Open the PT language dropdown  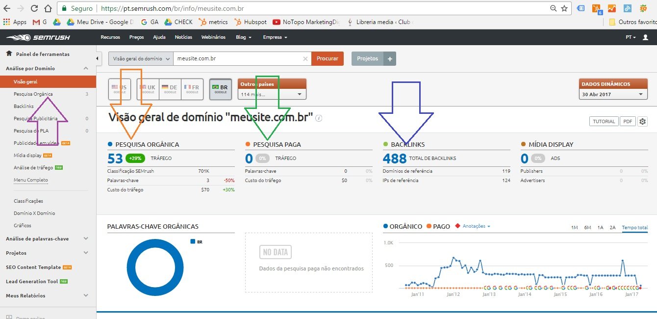[631, 37]
